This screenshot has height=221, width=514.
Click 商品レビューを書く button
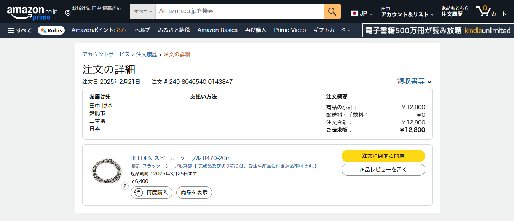(383, 170)
